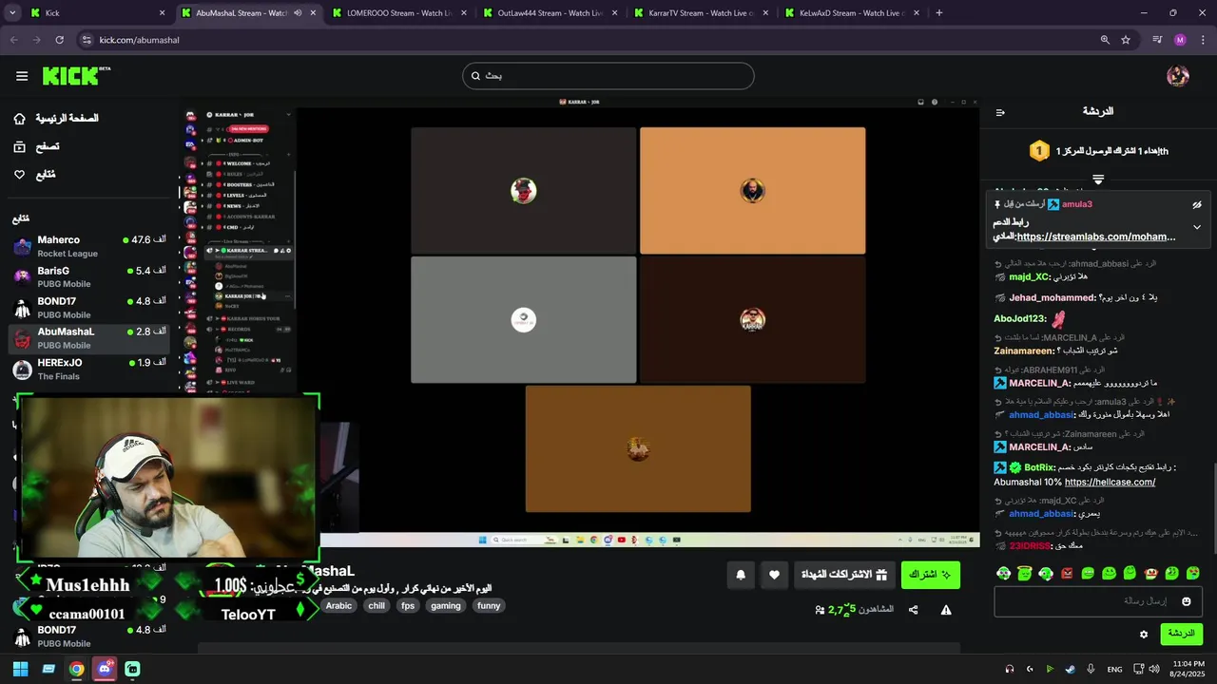Select the chill tag
The height and width of the screenshot is (684, 1217).
[377, 606]
